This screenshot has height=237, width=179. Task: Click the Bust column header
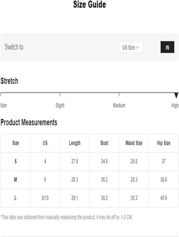[104, 143]
